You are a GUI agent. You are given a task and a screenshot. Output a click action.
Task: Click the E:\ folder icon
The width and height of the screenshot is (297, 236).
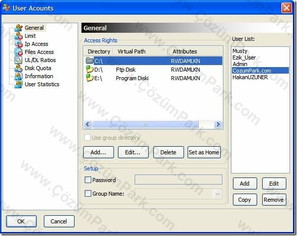(89, 78)
